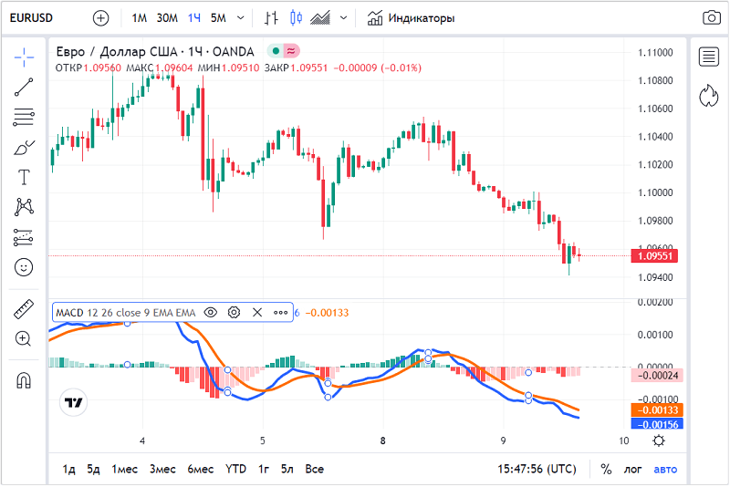The height and width of the screenshot is (487, 730).
Task: Click the 15:47:56 (UTC) timezone clock
Action: pos(537,469)
